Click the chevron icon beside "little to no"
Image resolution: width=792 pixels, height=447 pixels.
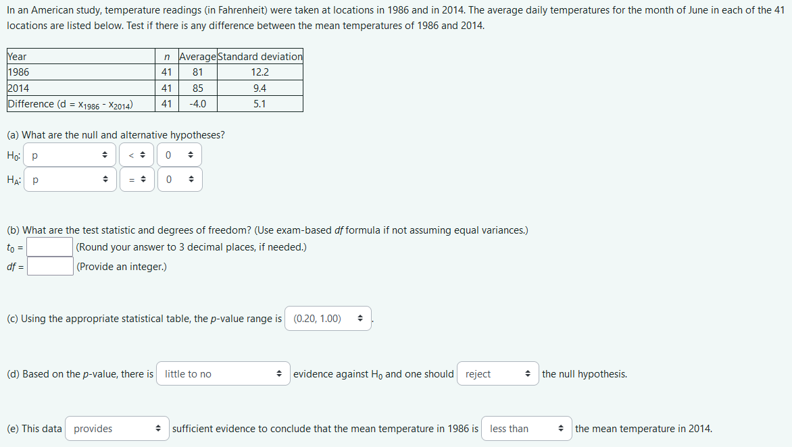click(x=280, y=373)
